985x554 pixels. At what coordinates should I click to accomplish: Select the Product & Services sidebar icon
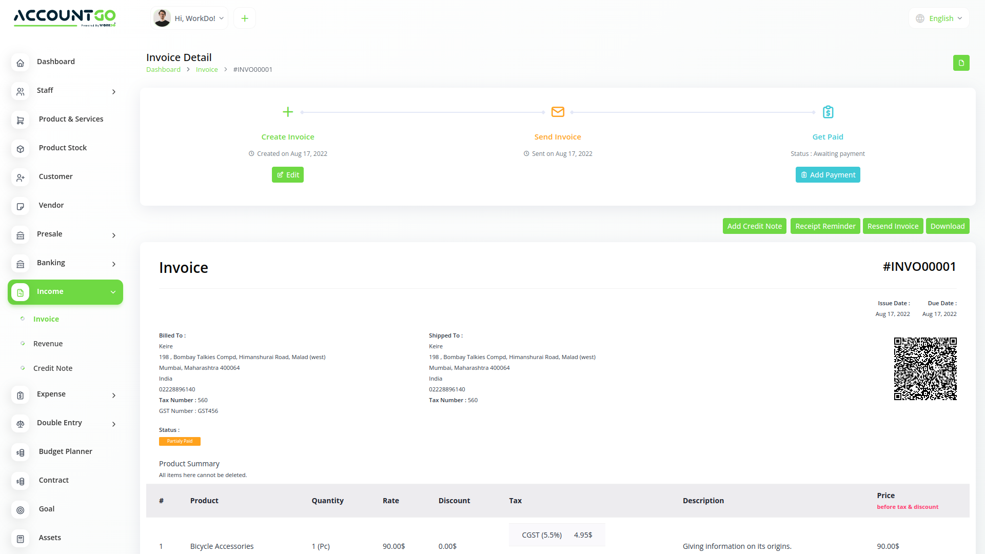point(20,120)
